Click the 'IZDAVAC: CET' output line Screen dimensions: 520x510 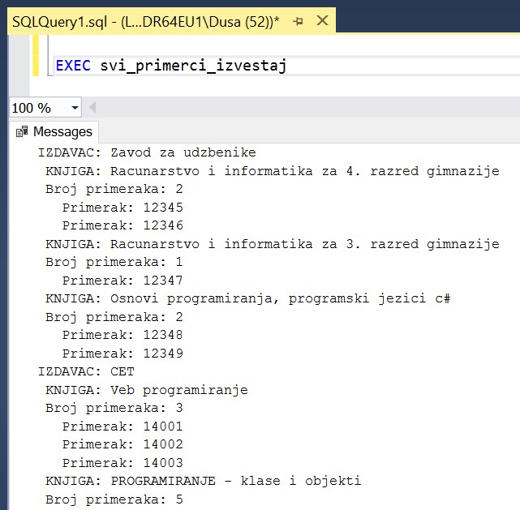point(80,371)
